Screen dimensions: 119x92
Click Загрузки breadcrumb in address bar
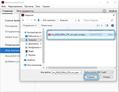(64, 20)
